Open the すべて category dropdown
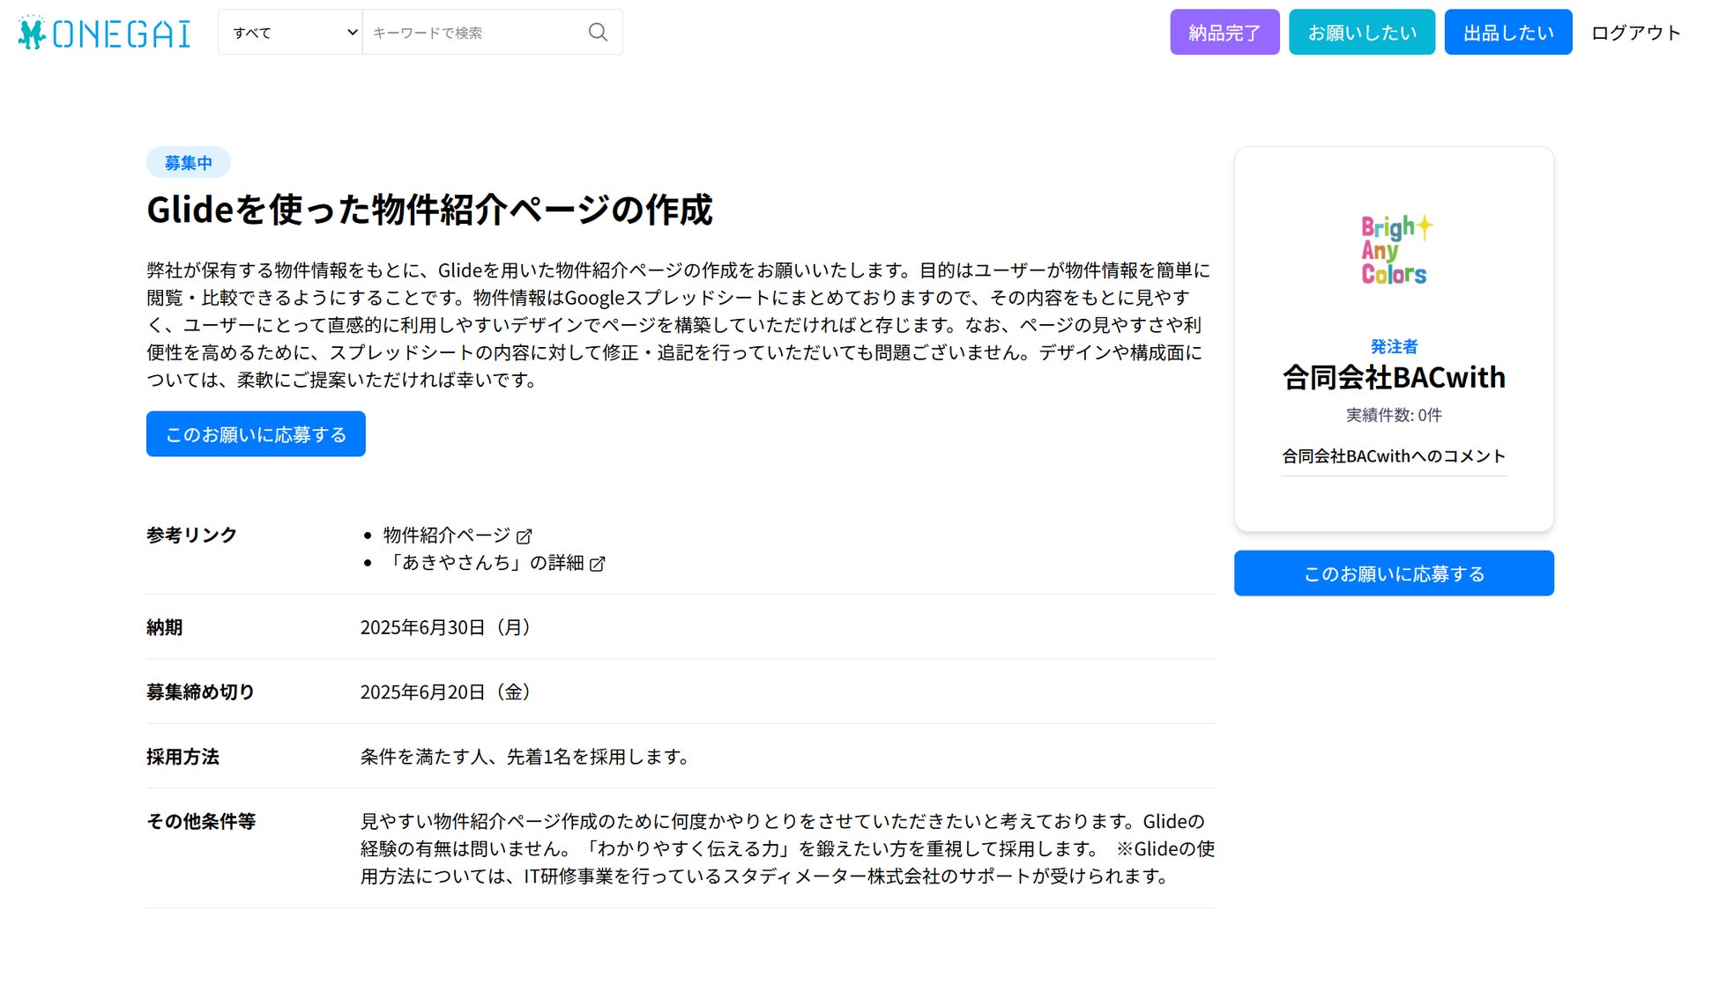The image size is (1719, 991). click(x=290, y=33)
